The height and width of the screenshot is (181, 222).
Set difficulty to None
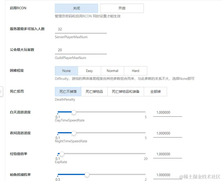tap(66, 71)
